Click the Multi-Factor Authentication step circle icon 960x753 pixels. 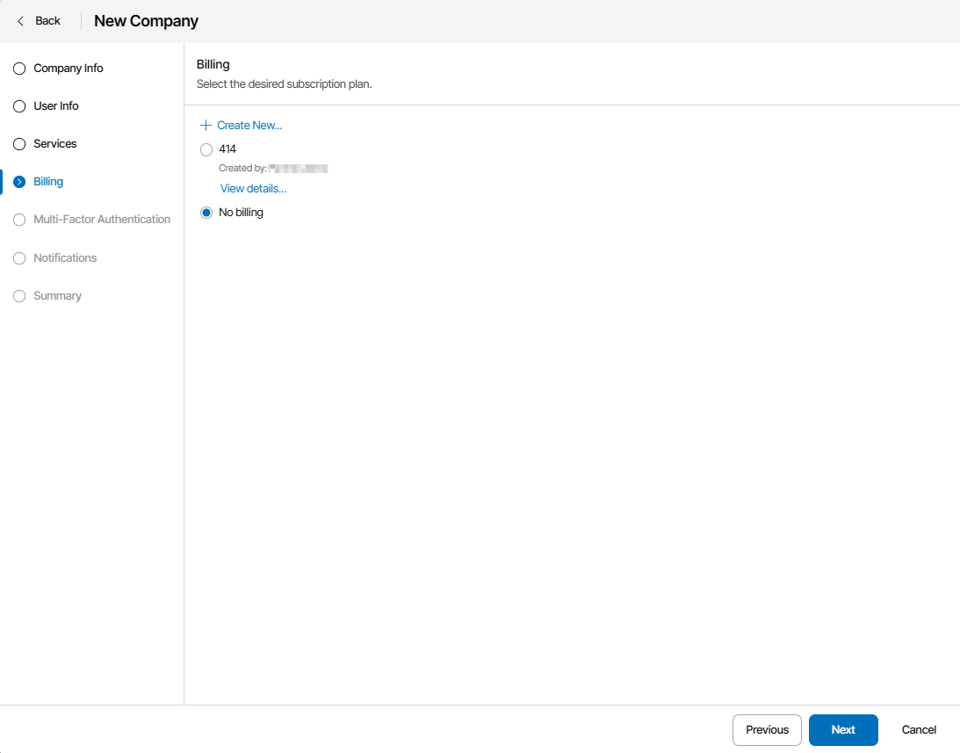tap(19, 220)
